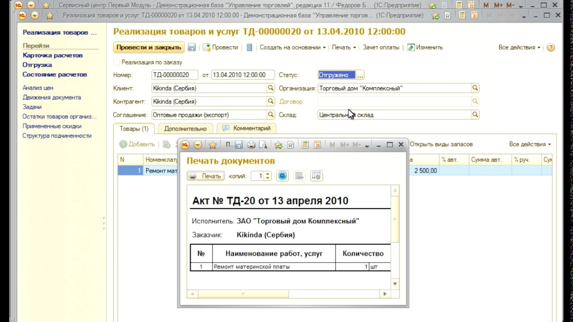Click the print settings icon after the e-mail button
This screenshot has height=322, width=573.
(316, 176)
